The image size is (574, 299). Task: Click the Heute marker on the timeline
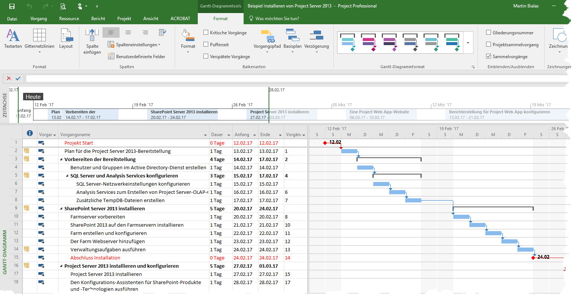point(33,97)
